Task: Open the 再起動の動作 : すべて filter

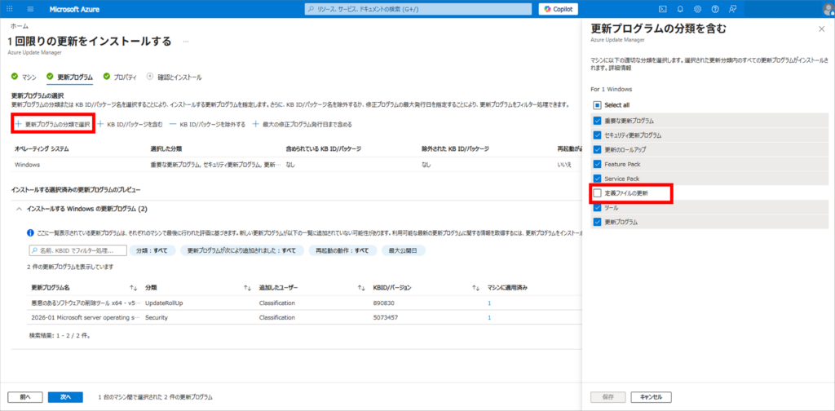Action: [342, 250]
